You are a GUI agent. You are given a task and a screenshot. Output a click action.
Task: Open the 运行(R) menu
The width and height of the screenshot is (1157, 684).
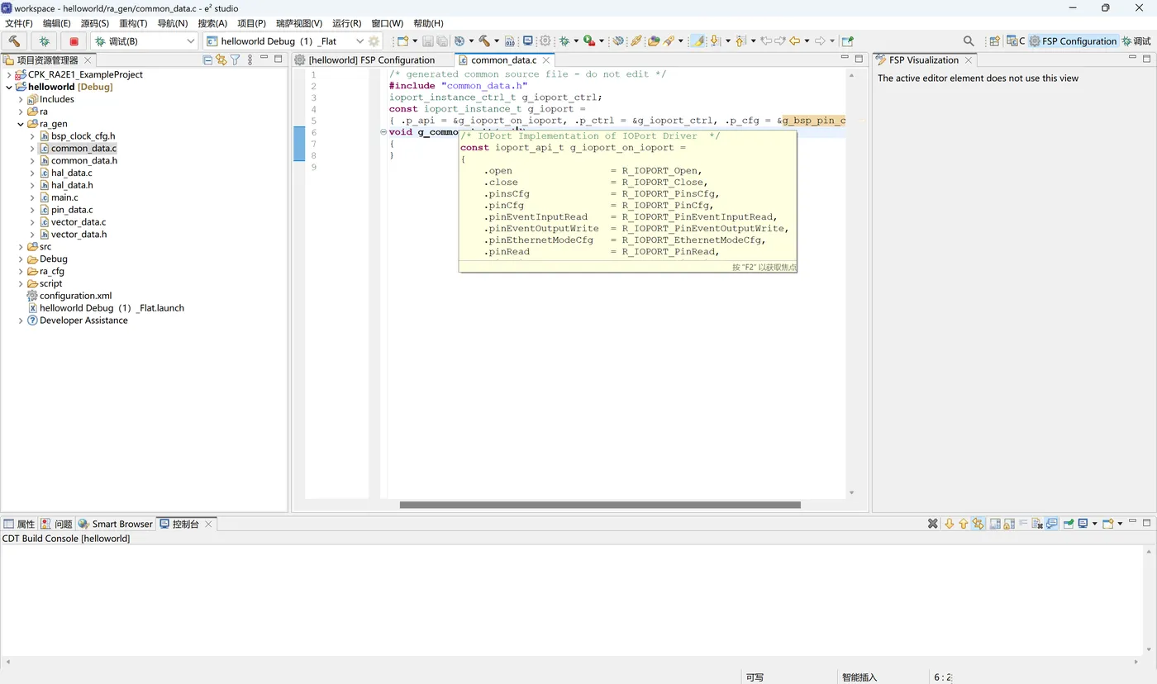[347, 23]
